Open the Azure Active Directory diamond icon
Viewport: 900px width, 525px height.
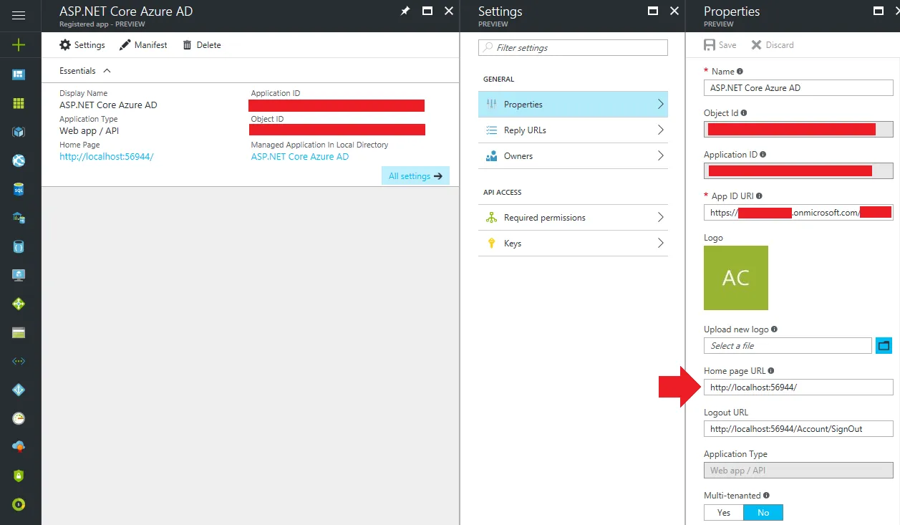pos(19,390)
